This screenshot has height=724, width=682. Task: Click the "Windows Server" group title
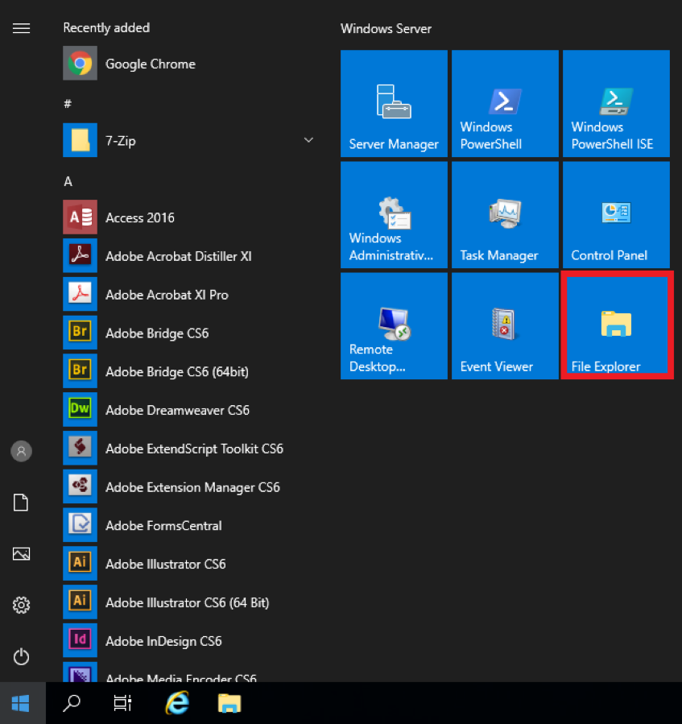tap(386, 29)
